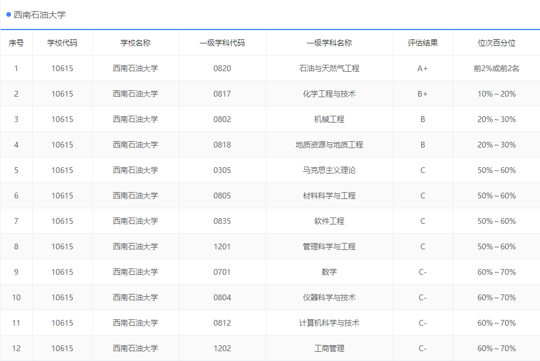Image resolution: width=540 pixels, height=361 pixels.
Task: Click the 机械工程 cell in row 3
Action: point(329,119)
